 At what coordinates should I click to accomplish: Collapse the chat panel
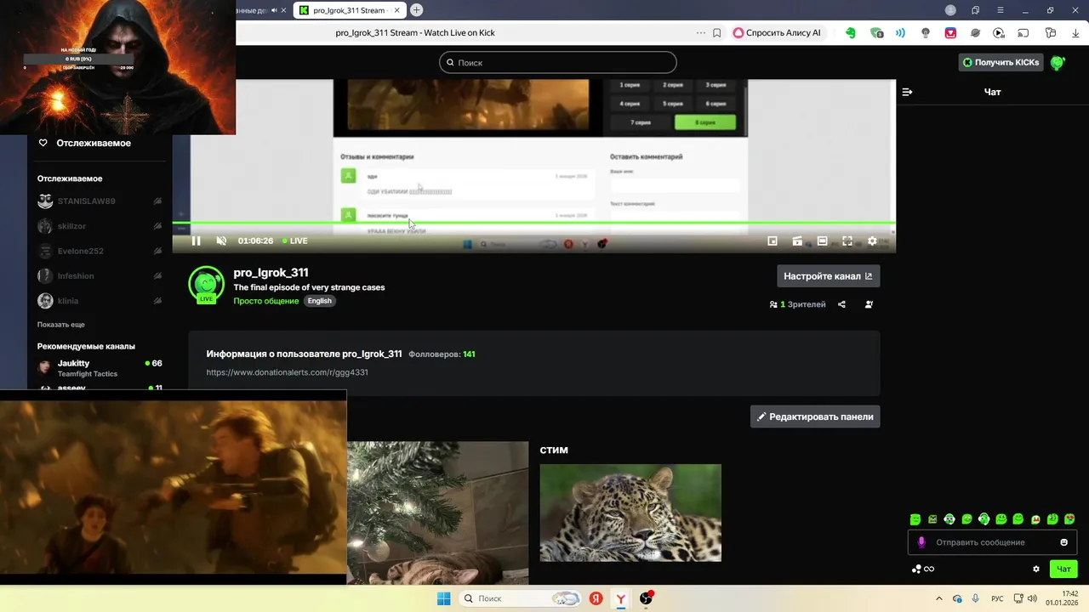[907, 92]
